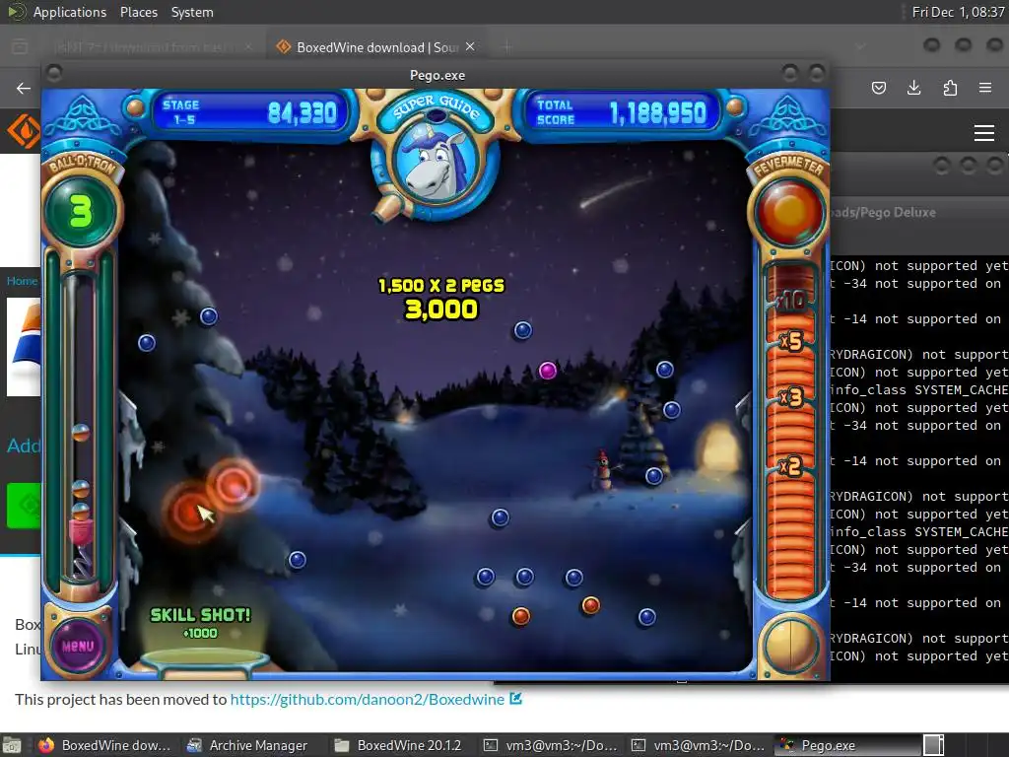
Task: Switch to Archive Manager in the taskbar
Action: click(247, 745)
